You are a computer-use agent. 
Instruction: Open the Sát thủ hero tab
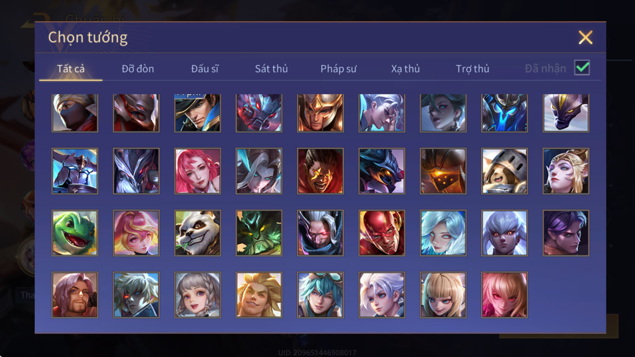(x=271, y=69)
